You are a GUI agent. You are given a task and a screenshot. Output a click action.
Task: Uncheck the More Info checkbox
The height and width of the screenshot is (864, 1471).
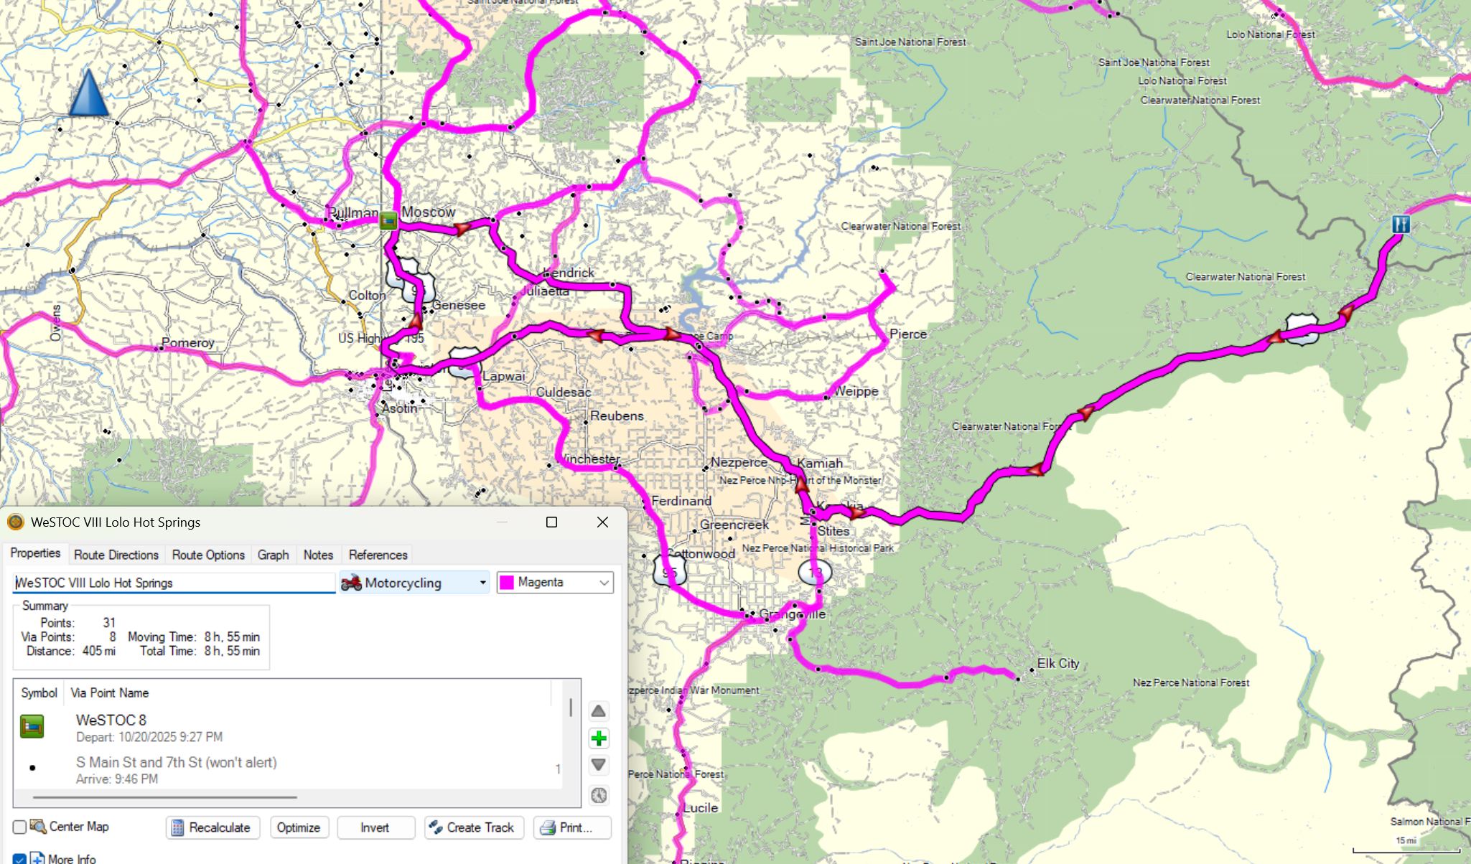pos(20,859)
